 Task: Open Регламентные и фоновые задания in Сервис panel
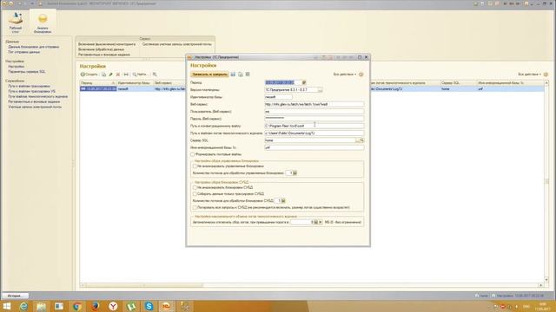pyautogui.click(x=104, y=55)
